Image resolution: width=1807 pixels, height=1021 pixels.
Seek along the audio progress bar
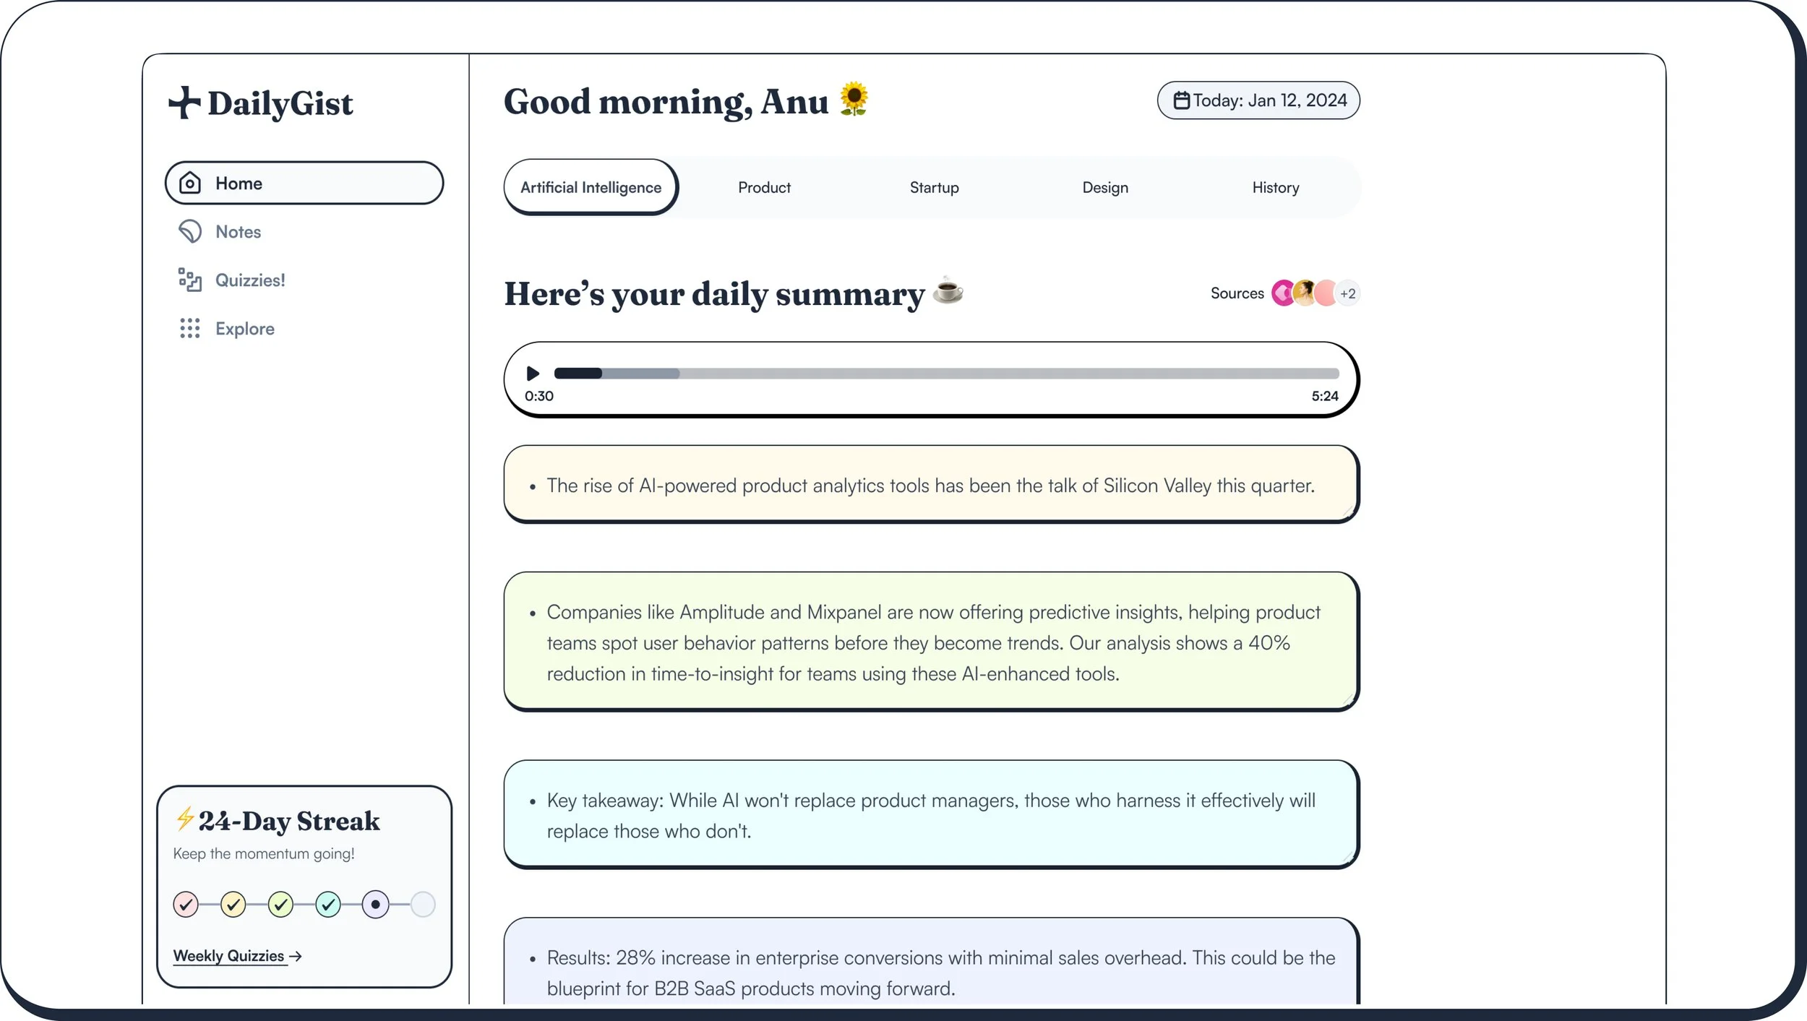tap(940, 374)
